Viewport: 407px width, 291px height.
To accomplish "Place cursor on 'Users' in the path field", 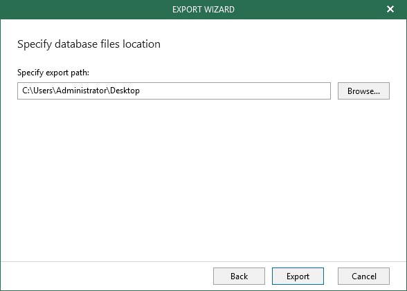I will 44,91.
